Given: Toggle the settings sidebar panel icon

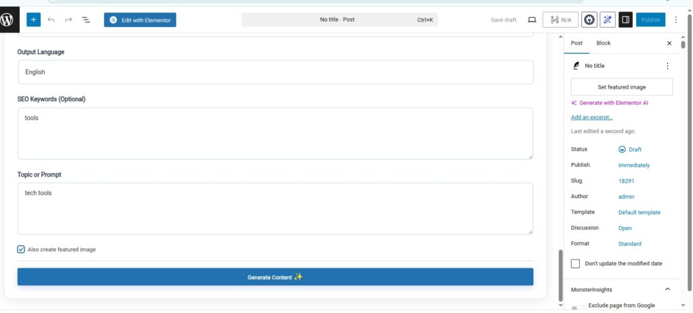Looking at the screenshot, I should click(625, 20).
